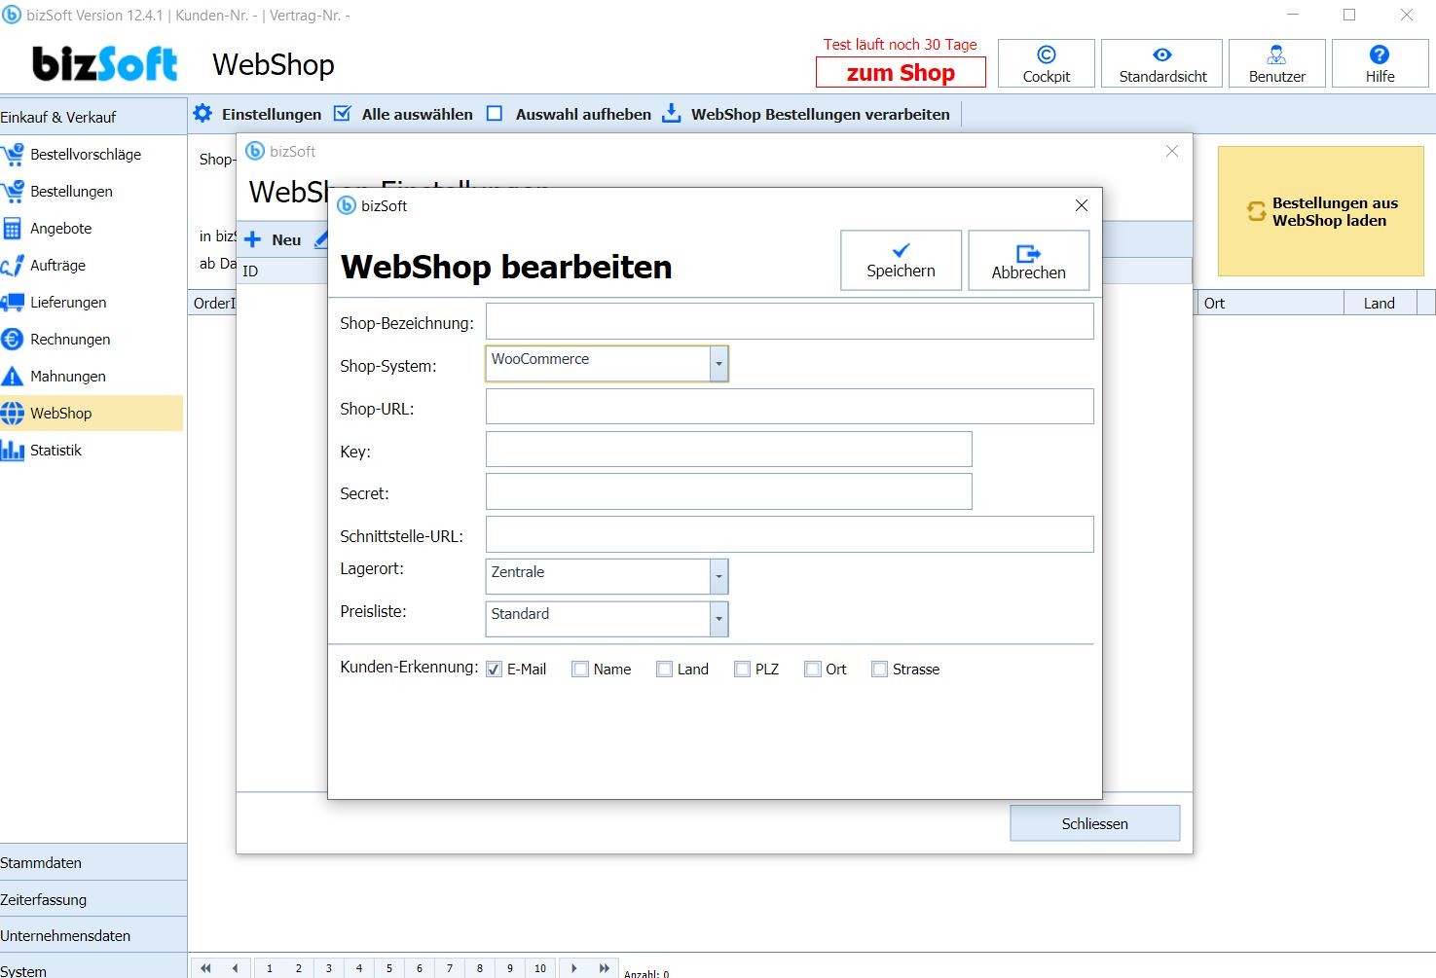Toggle Alle auswählen checkbox

pos(342,114)
